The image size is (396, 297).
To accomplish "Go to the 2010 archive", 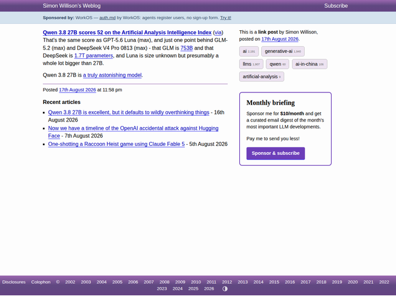I will click(x=196, y=282).
